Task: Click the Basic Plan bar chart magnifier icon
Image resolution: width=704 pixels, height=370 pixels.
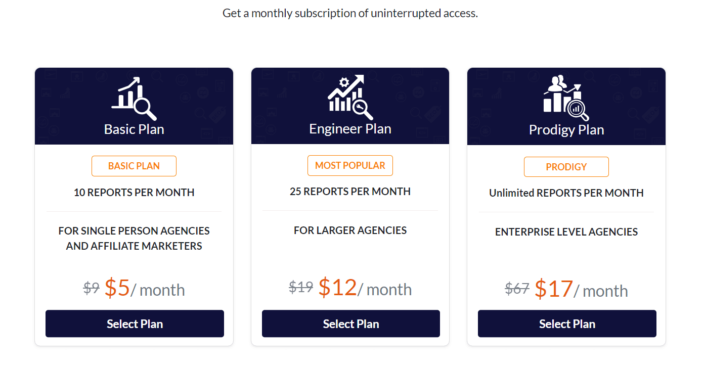Action: [134, 99]
